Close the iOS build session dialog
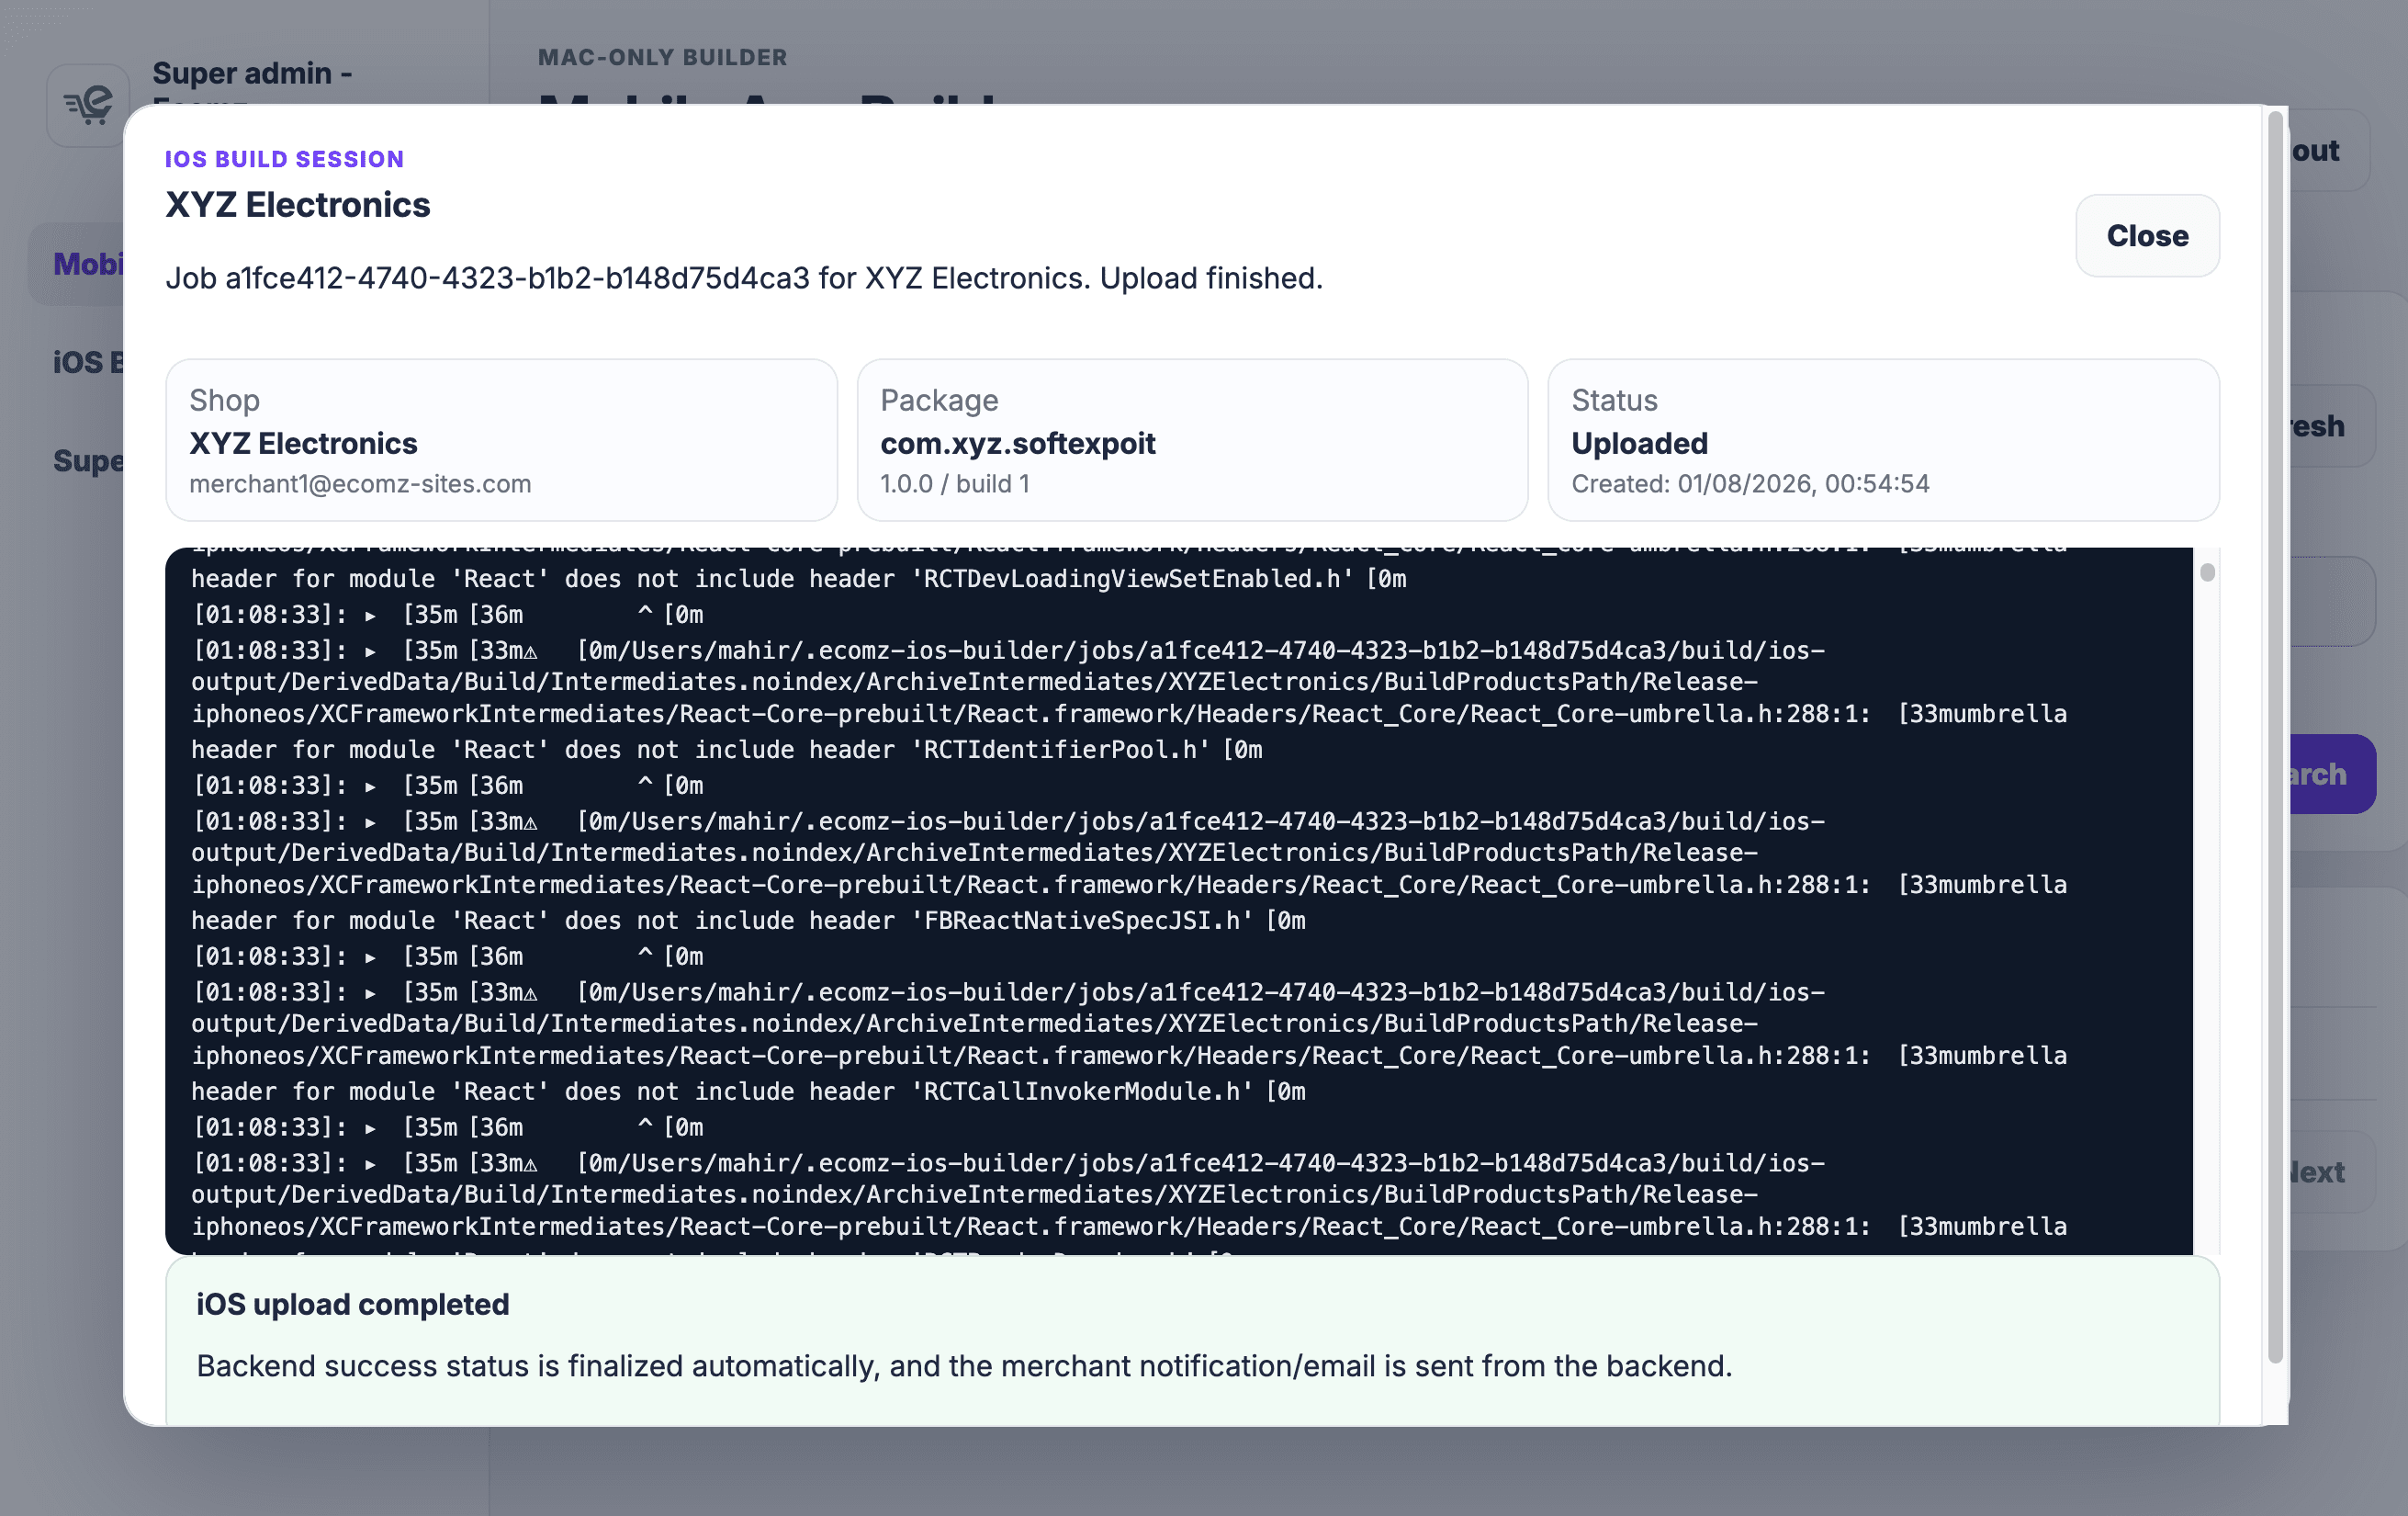2408x1516 pixels. pos(2147,235)
